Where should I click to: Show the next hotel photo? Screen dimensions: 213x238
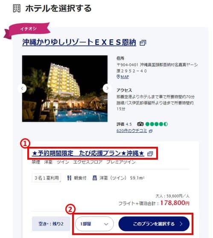[x=107, y=88]
